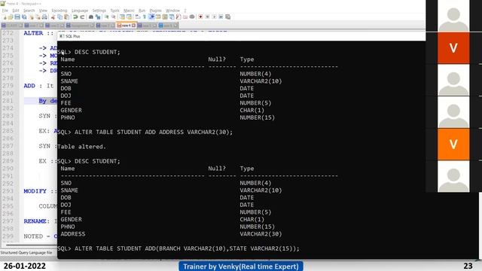The image size is (482, 271).
Task: Click the green Undo arrow icon
Action: pyautogui.click(x=75, y=17)
